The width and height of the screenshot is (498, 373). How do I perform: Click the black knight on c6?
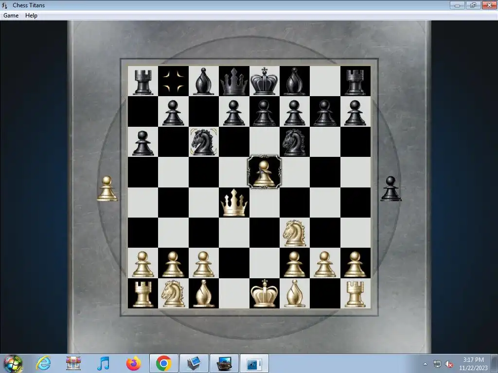[x=204, y=142]
